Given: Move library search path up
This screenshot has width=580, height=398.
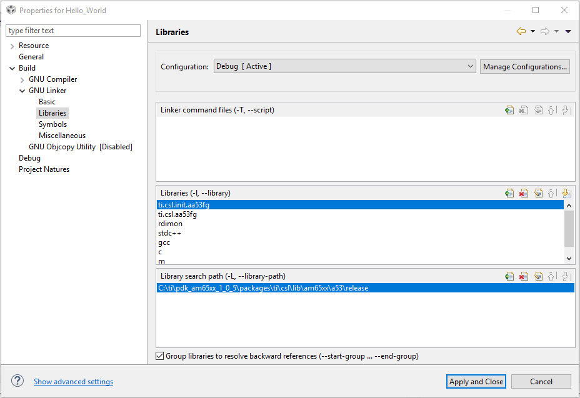Looking at the screenshot, I should pyautogui.click(x=552, y=276).
